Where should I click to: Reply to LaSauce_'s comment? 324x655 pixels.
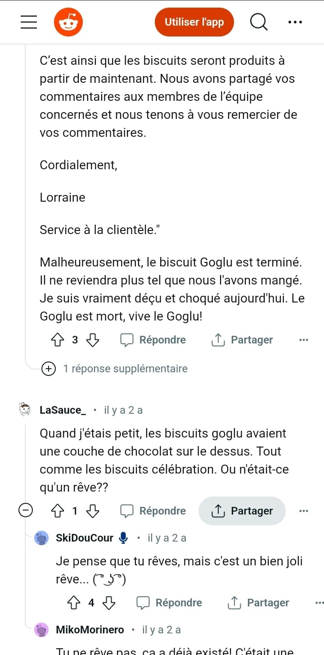click(153, 511)
